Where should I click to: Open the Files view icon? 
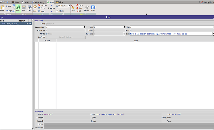[x=24, y=7]
